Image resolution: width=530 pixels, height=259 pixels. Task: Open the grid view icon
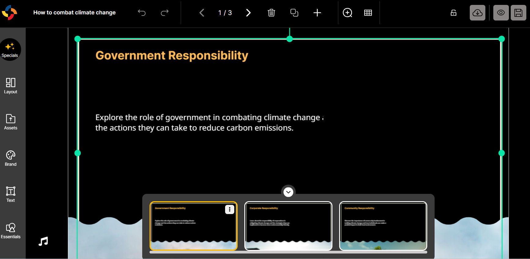pos(368,13)
